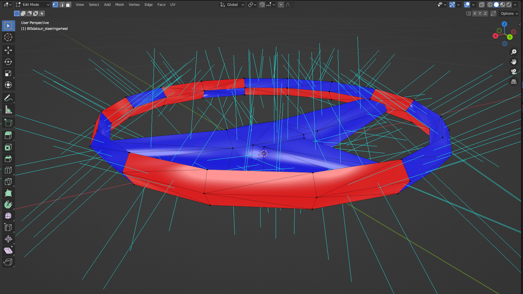This screenshot has width=523, height=294.
Task: Activate the Bevel tool
Action: [8, 159]
